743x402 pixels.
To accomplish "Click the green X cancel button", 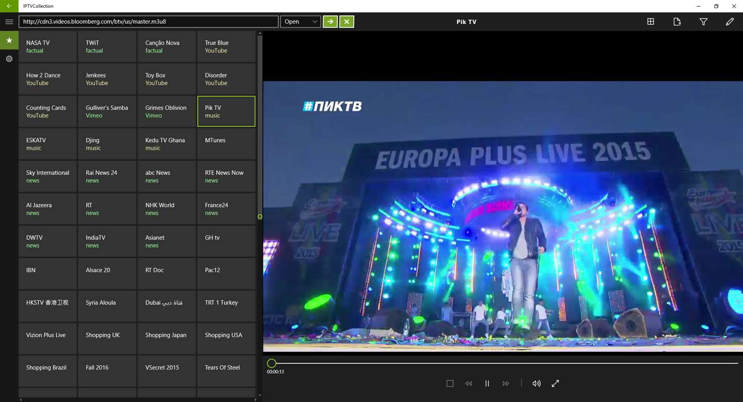I will [x=347, y=22].
